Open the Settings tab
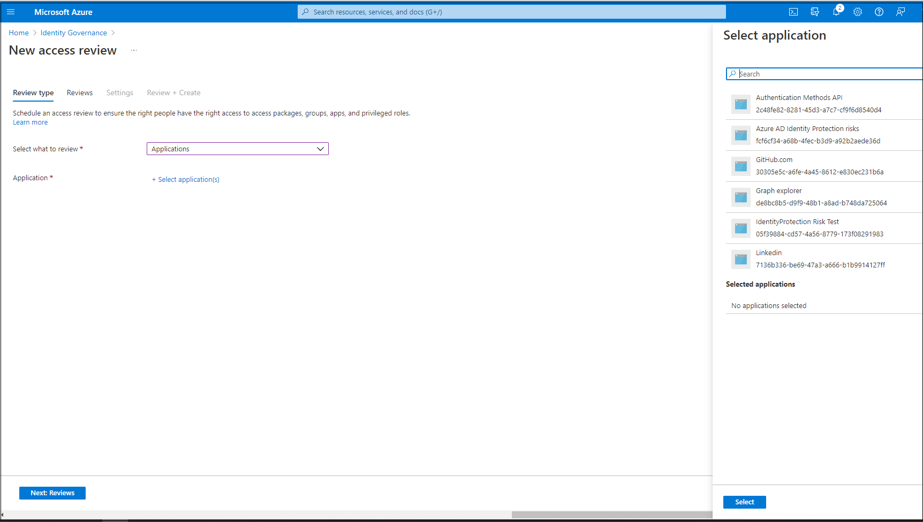This screenshot has width=923, height=522. point(120,93)
